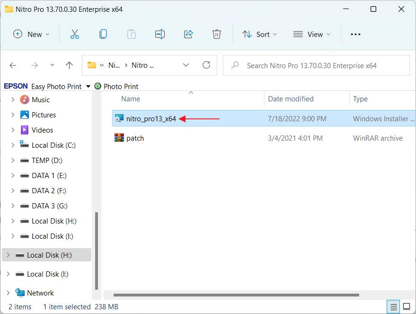Expand the TEMP (D:) node
The height and width of the screenshot is (314, 416).
click(x=12, y=161)
